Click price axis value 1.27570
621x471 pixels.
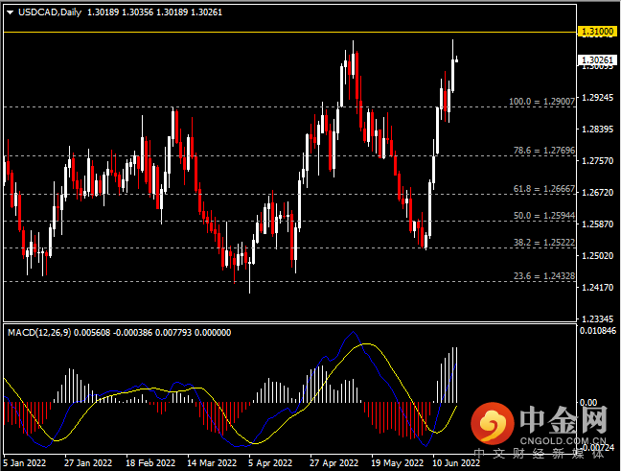(x=597, y=161)
